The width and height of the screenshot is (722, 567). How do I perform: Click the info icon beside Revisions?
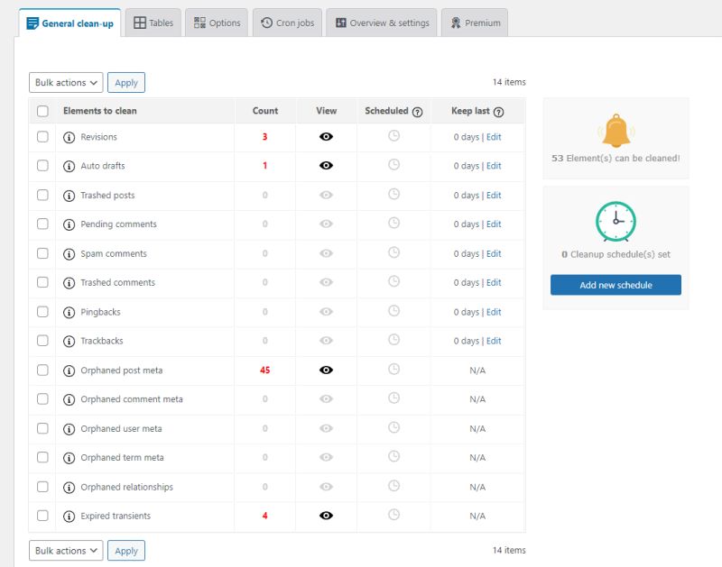[71, 137]
